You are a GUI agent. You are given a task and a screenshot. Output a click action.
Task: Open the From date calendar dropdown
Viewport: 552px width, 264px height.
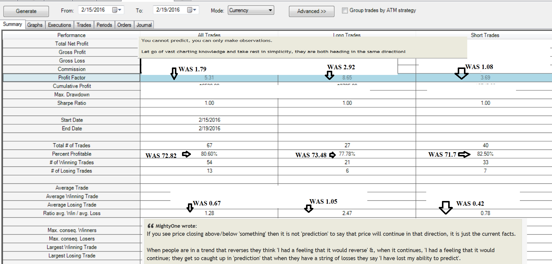point(117,10)
